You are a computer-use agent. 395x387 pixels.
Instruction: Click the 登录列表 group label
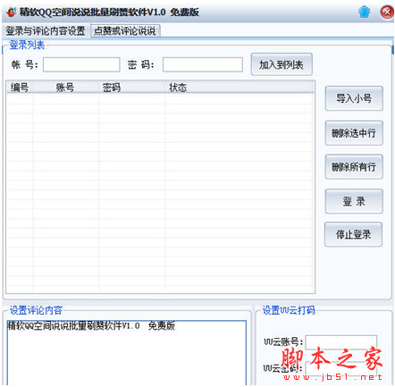pos(27,45)
